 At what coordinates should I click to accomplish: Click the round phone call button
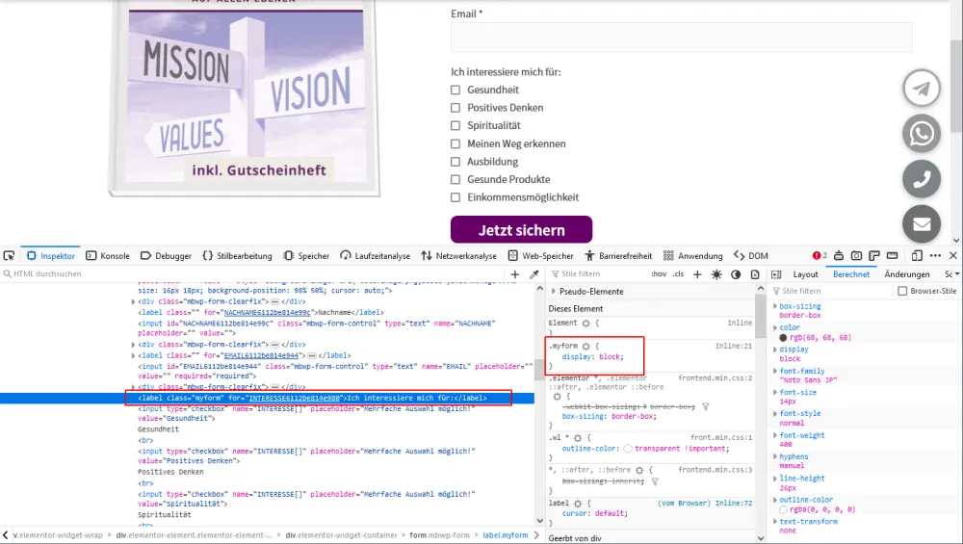[x=922, y=179]
